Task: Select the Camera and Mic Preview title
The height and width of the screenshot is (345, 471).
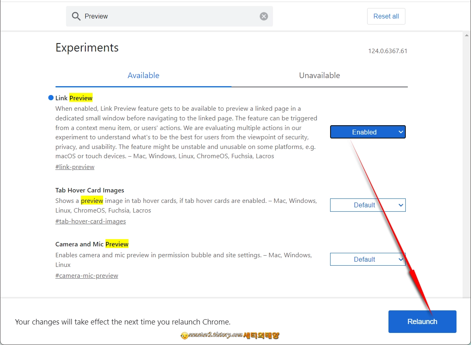Action: [92, 244]
